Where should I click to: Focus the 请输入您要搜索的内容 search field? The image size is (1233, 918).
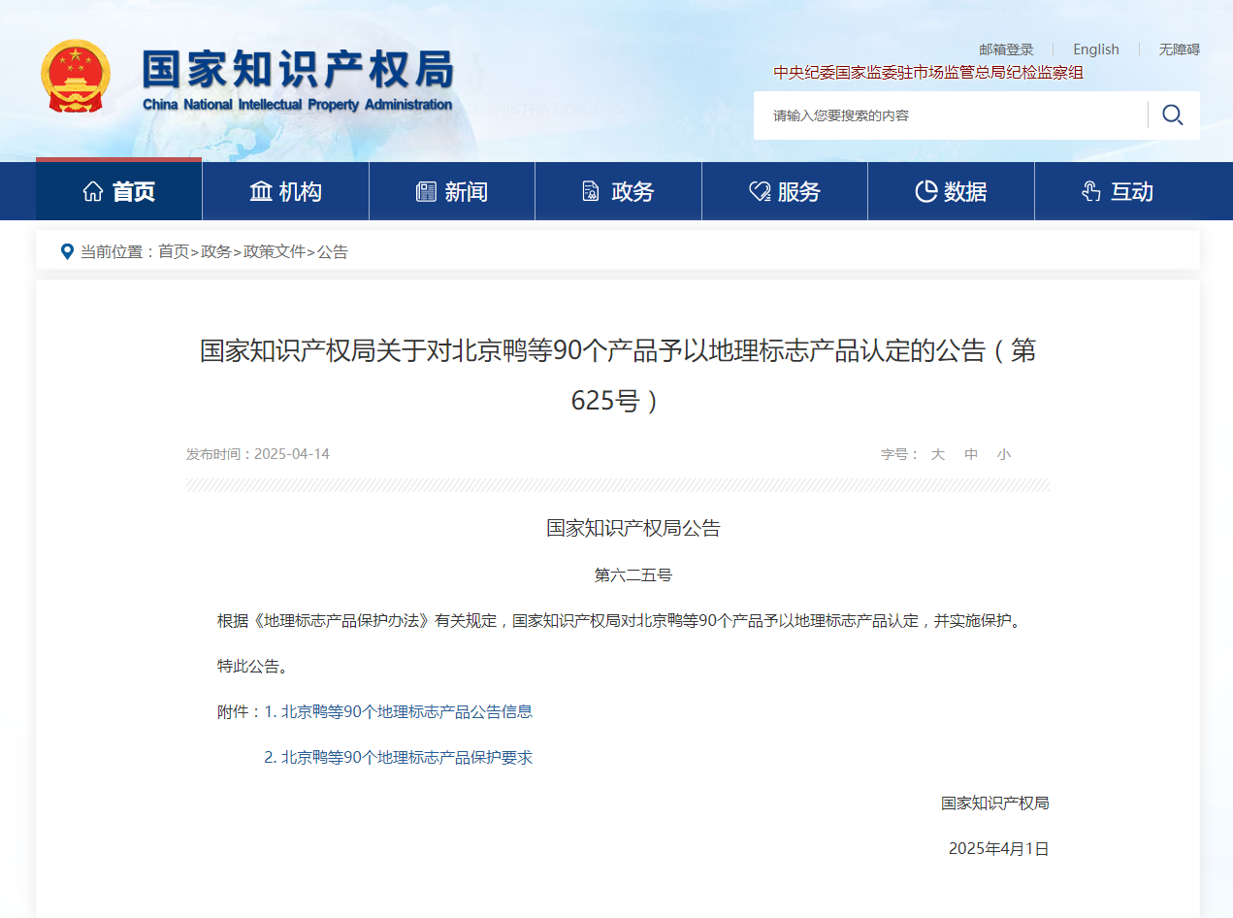(951, 115)
